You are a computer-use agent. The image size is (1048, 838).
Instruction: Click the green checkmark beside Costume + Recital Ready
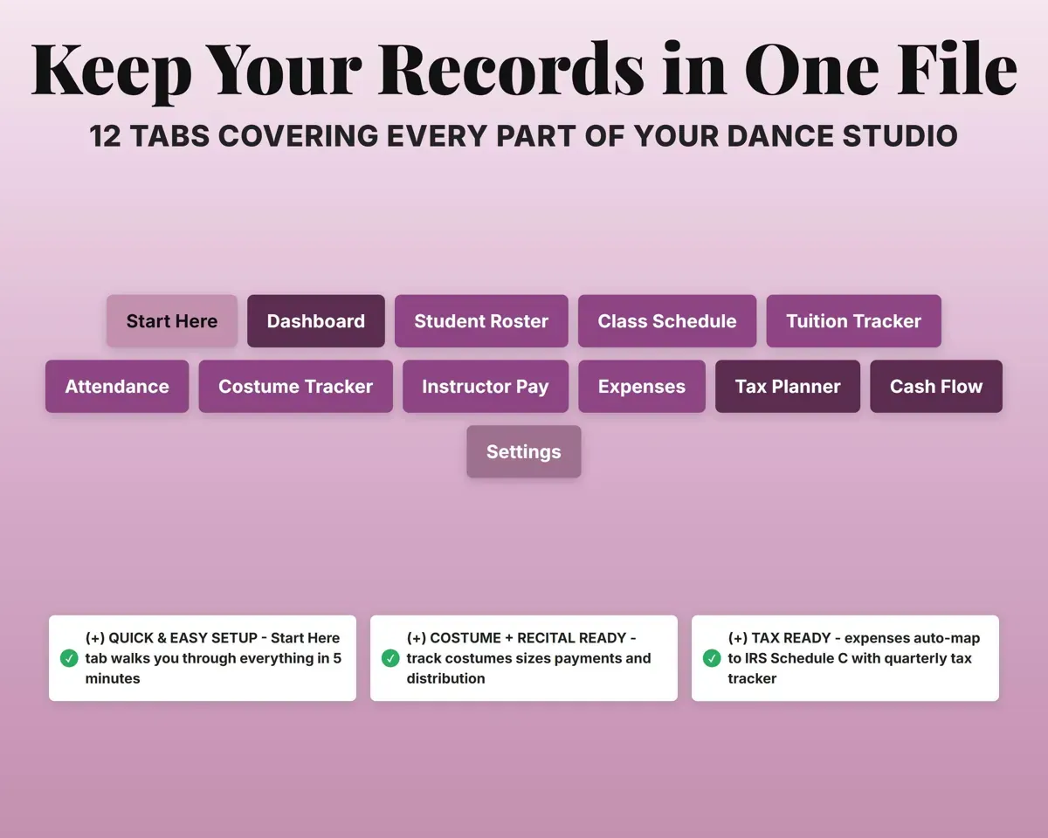[x=390, y=658]
